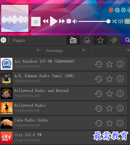Image resolution: width=130 pixels, height=145 pixels.
Task: Show info for Air Rainbow 103 FM
Action: coord(120,64)
